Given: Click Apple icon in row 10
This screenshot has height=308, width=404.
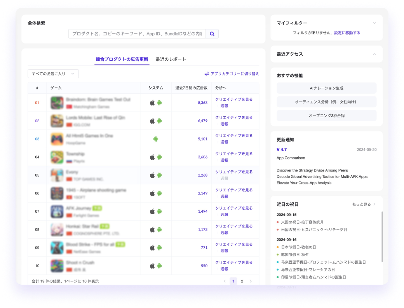Looking at the screenshot, I should point(152,266).
